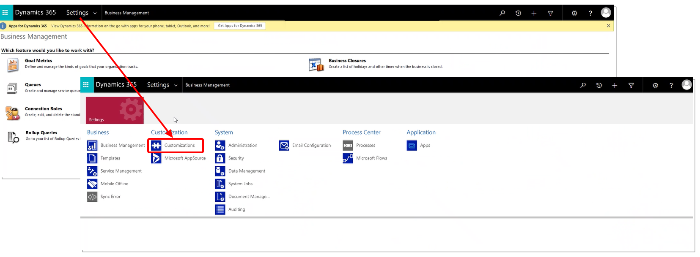Click Dynamics 365 title in front window
This screenshot has height=257, width=700.
[x=116, y=84]
